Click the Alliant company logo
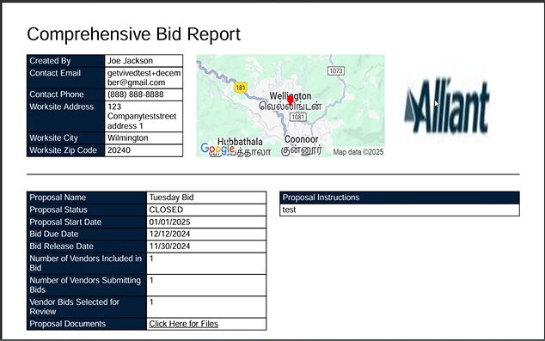 point(447,107)
